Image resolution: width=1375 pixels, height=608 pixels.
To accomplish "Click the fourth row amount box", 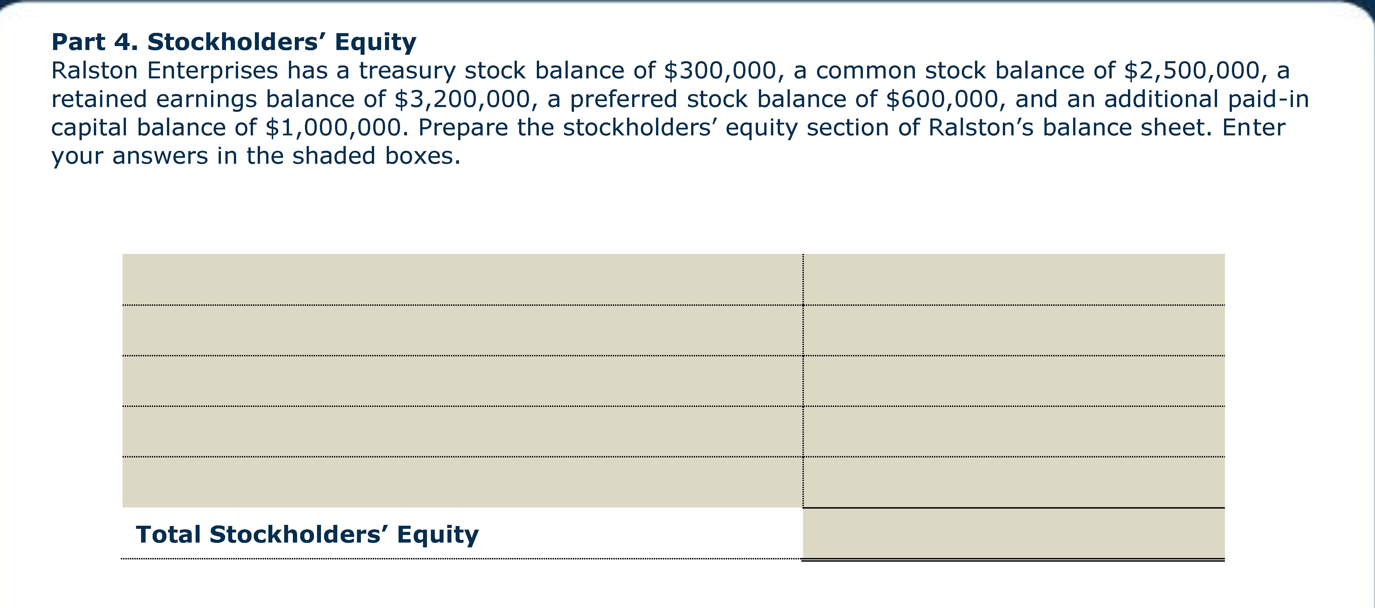I will tap(1014, 431).
